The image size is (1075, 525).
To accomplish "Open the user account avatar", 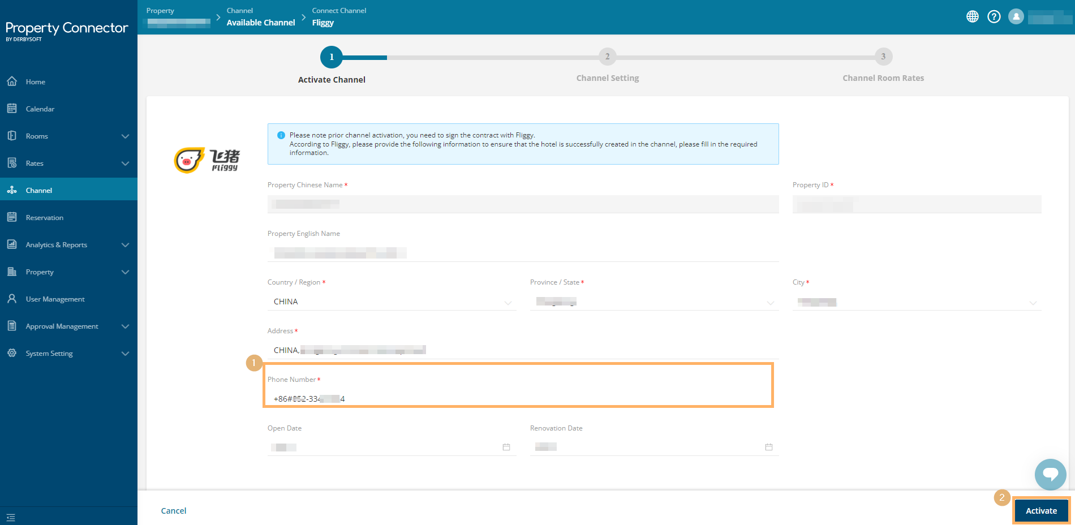I will point(1016,17).
